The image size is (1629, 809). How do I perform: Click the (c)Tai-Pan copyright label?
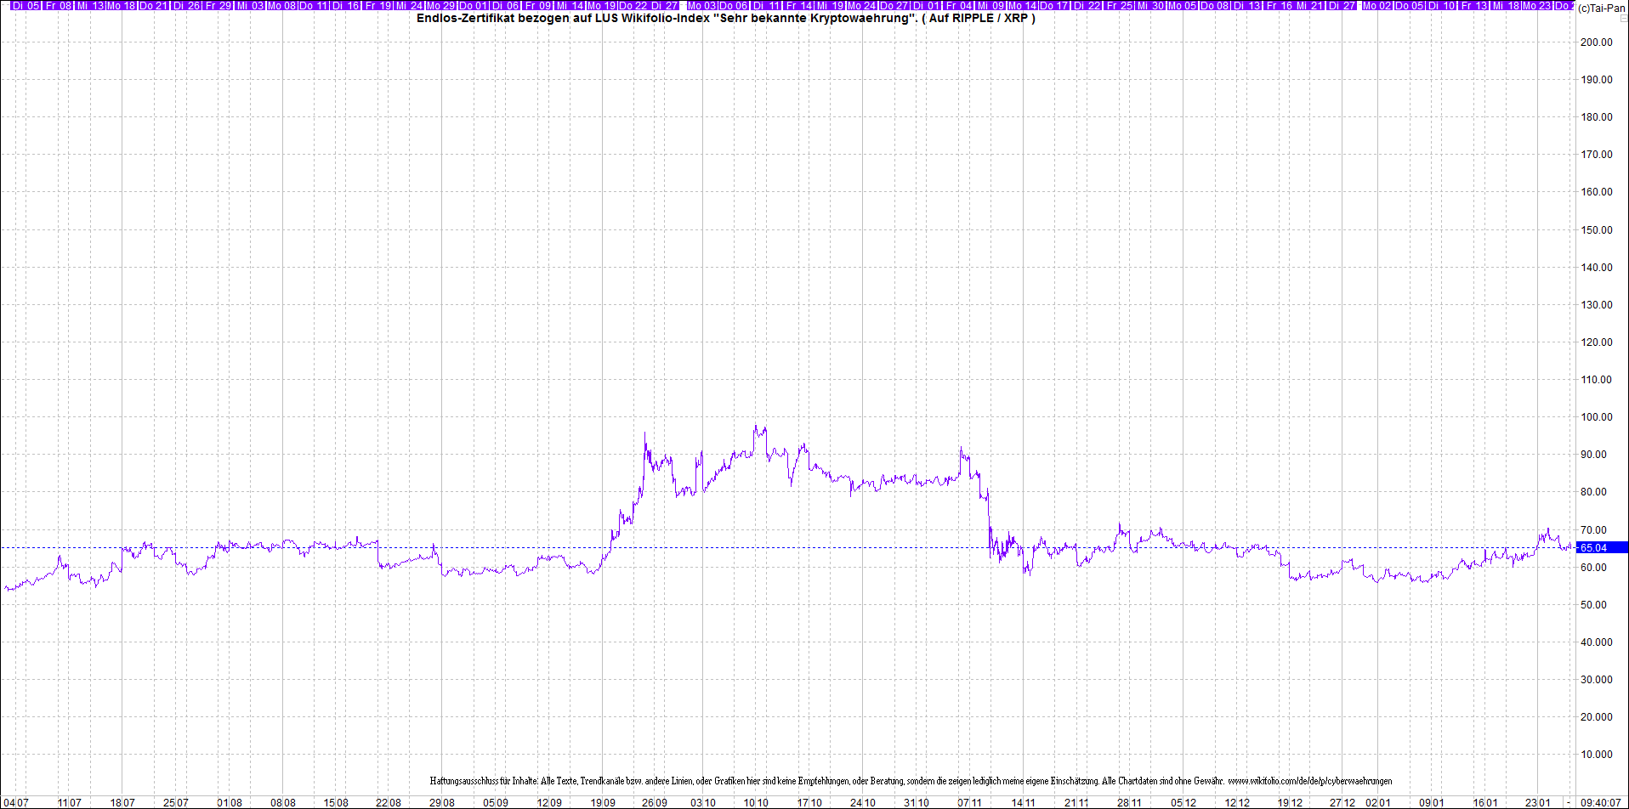1601,8
